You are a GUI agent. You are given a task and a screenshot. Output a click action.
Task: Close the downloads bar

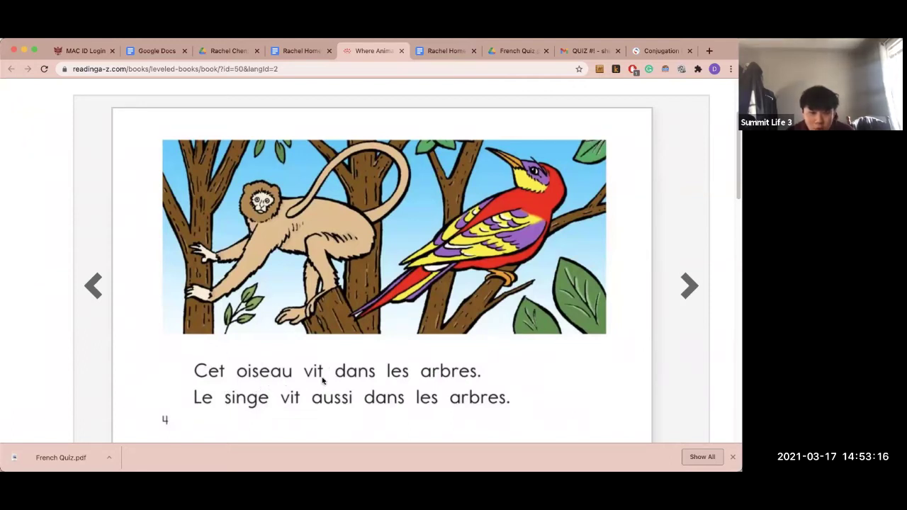(733, 457)
